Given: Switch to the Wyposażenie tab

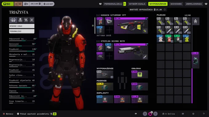Looking at the screenshot, I should click(158, 4).
